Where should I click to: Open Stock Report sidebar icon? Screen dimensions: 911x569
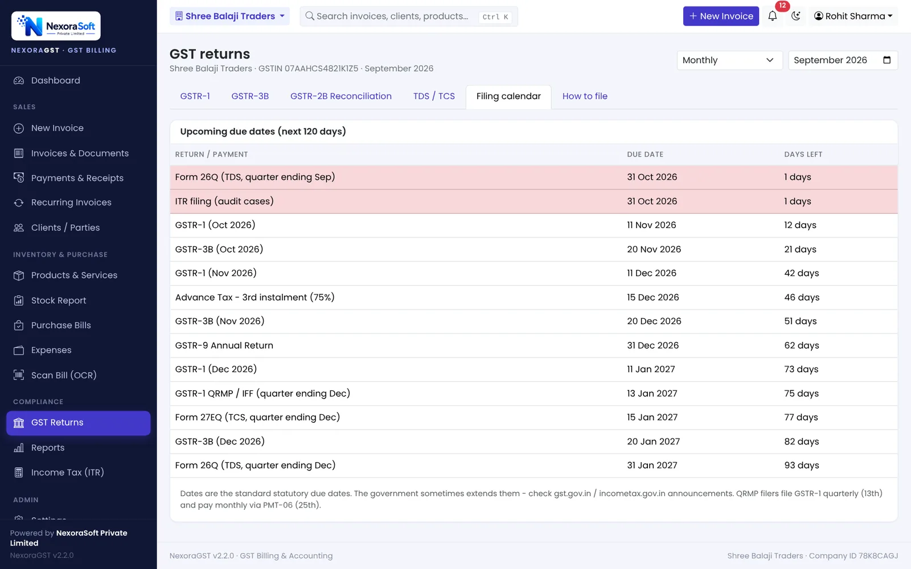(x=19, y=300)
